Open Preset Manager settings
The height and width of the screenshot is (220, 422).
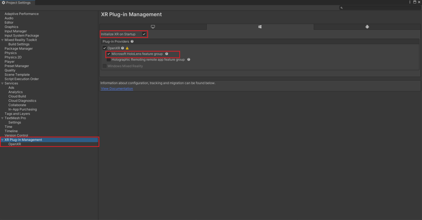click(x=17, y=66)
